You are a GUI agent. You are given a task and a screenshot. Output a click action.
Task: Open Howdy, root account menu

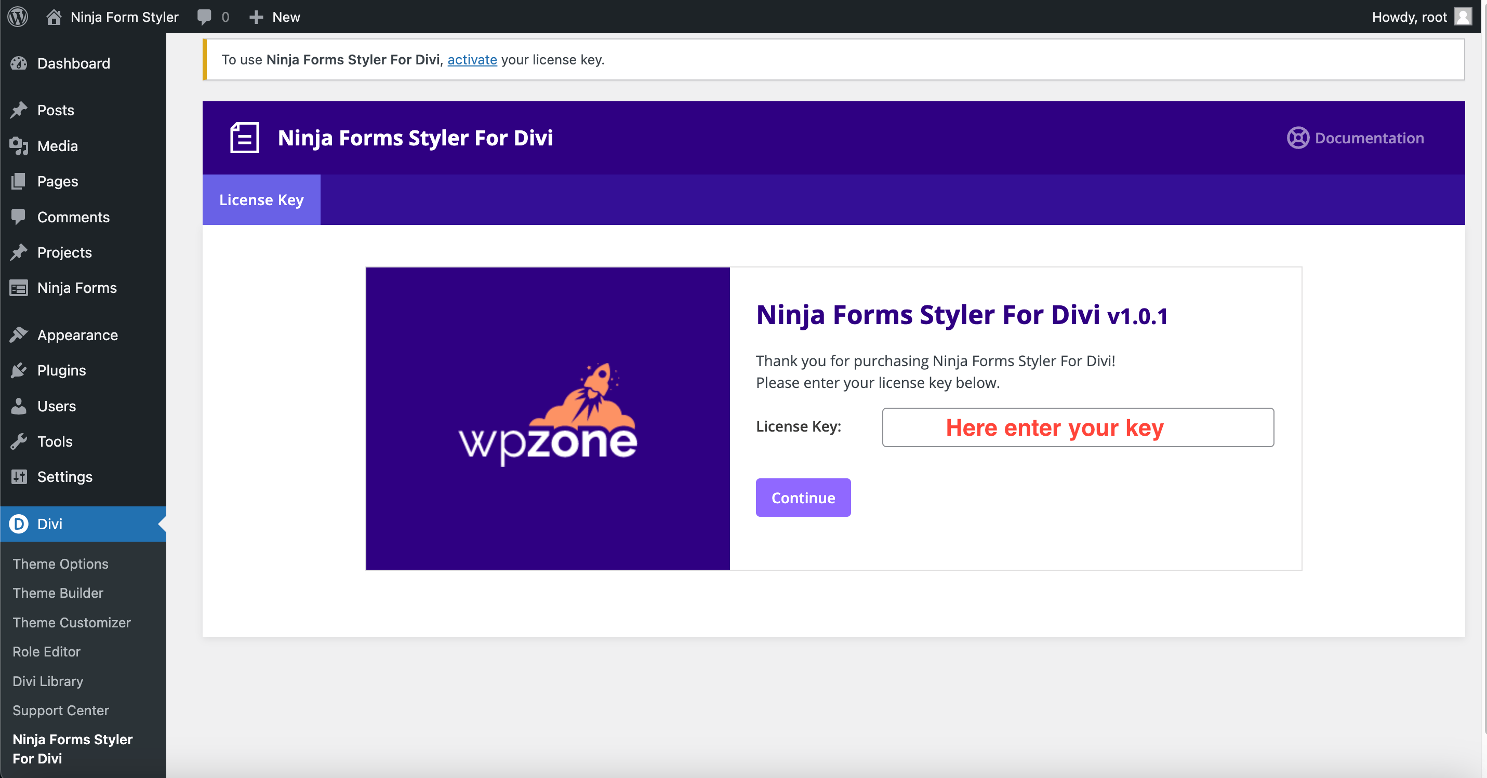(x=1422, y=17)
